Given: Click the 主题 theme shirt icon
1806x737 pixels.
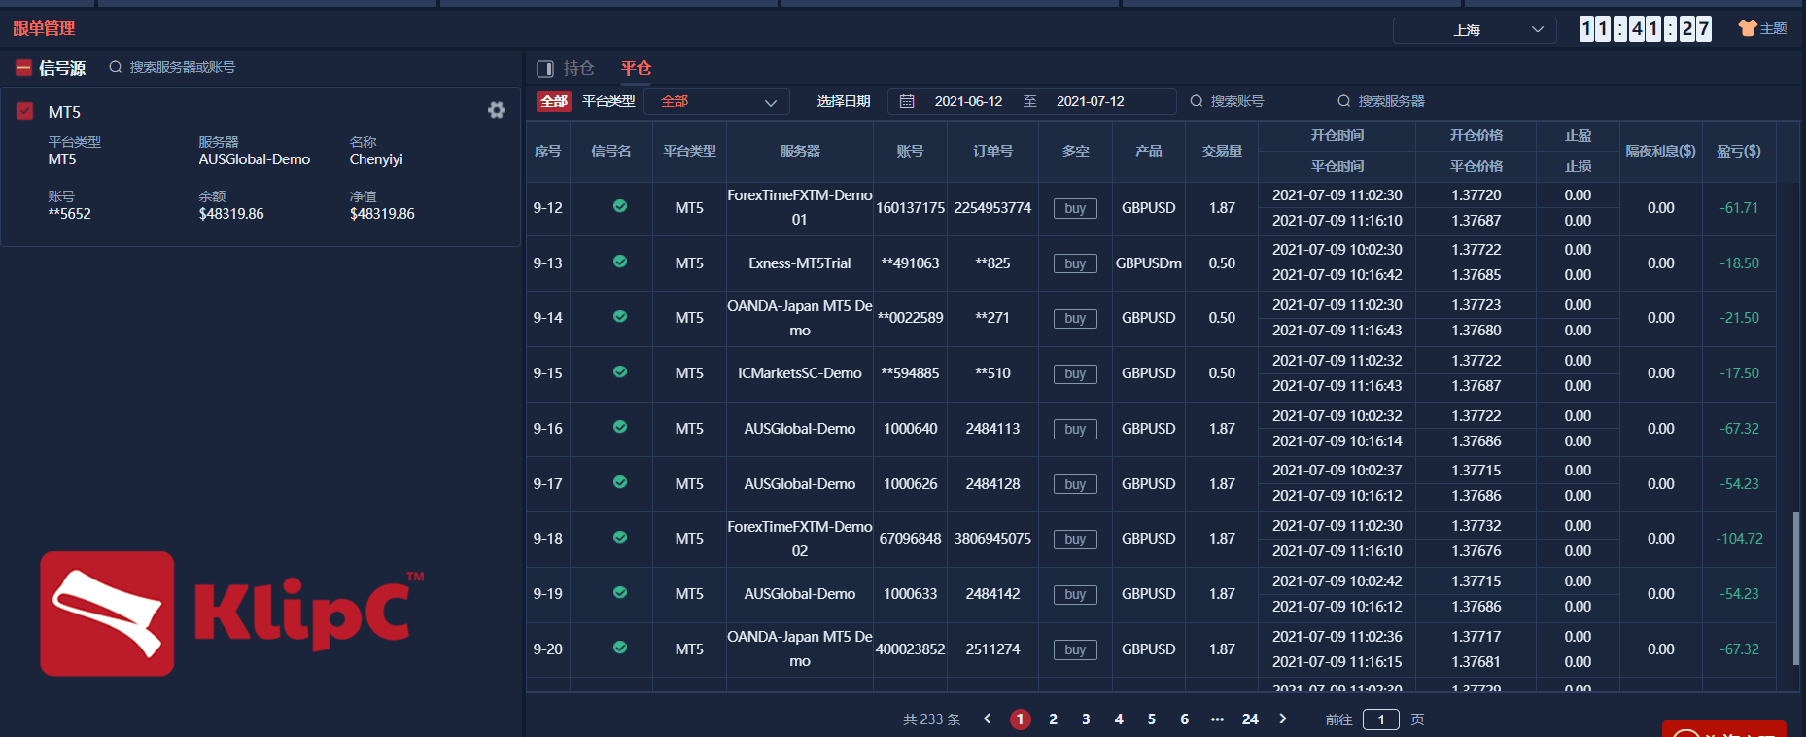Looking at the screenshot, I should point(1747,29).
